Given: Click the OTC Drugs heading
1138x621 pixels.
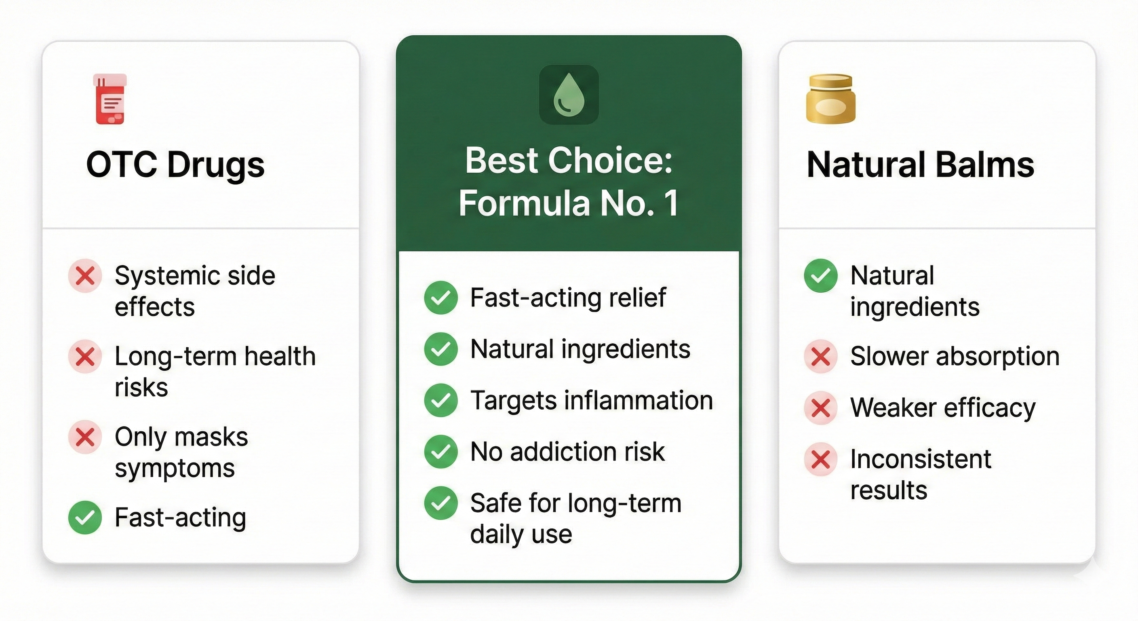Looking at the screenshot, I should 175,165.
